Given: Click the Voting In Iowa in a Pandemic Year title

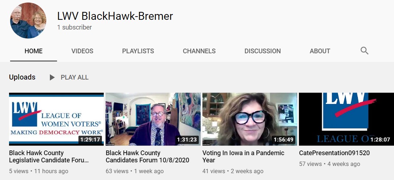Looking at the screenshot, I should point(243,157).
